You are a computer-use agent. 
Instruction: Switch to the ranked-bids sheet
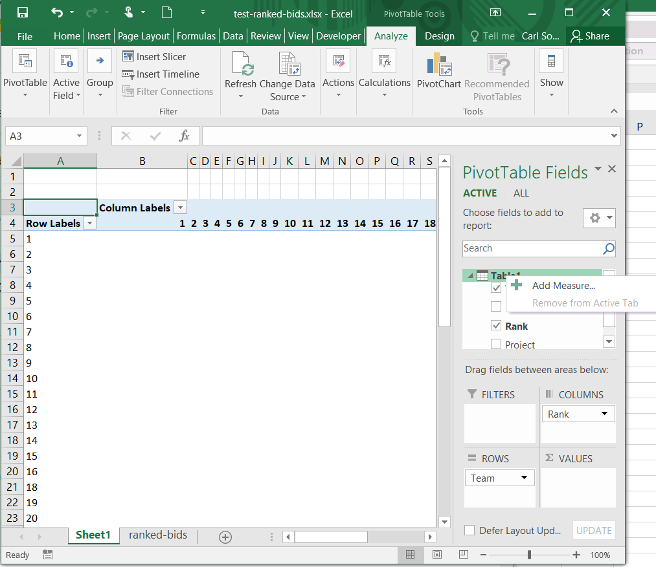coord(158,535)
